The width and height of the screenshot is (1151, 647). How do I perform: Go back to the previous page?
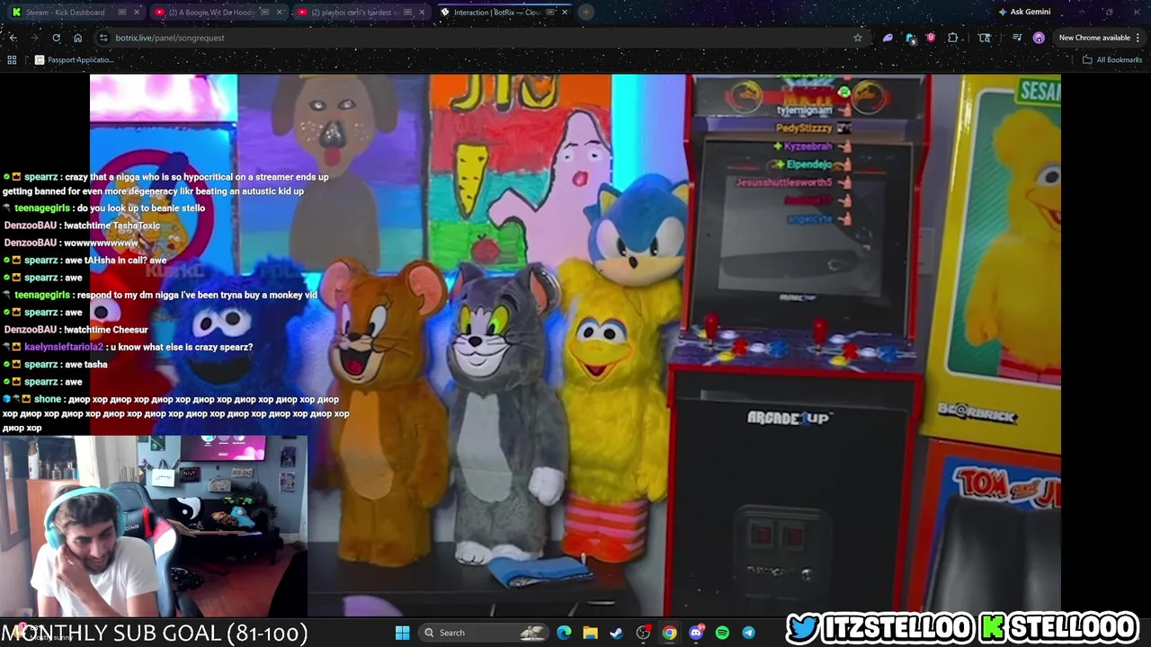(13, 38)
